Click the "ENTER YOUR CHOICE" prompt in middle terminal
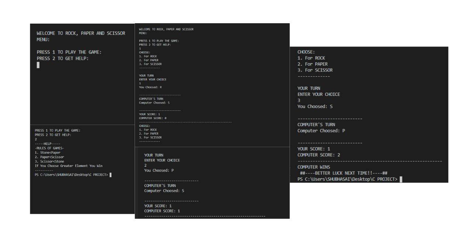472x236 pixels. (x=153, y=79)
